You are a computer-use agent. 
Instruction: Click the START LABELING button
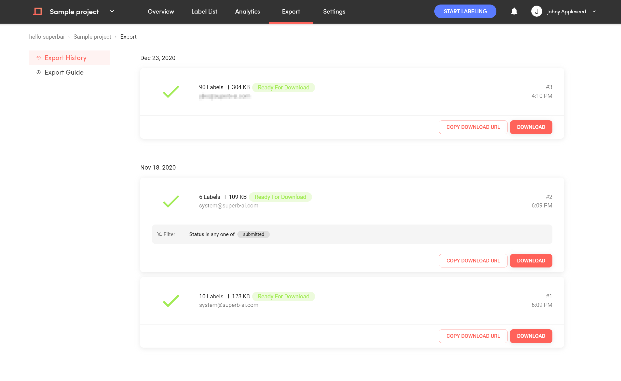465,11
